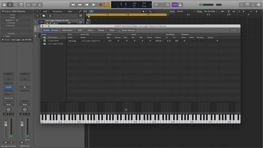
Task: Open the Library panel icon
Action: (5, 5)
